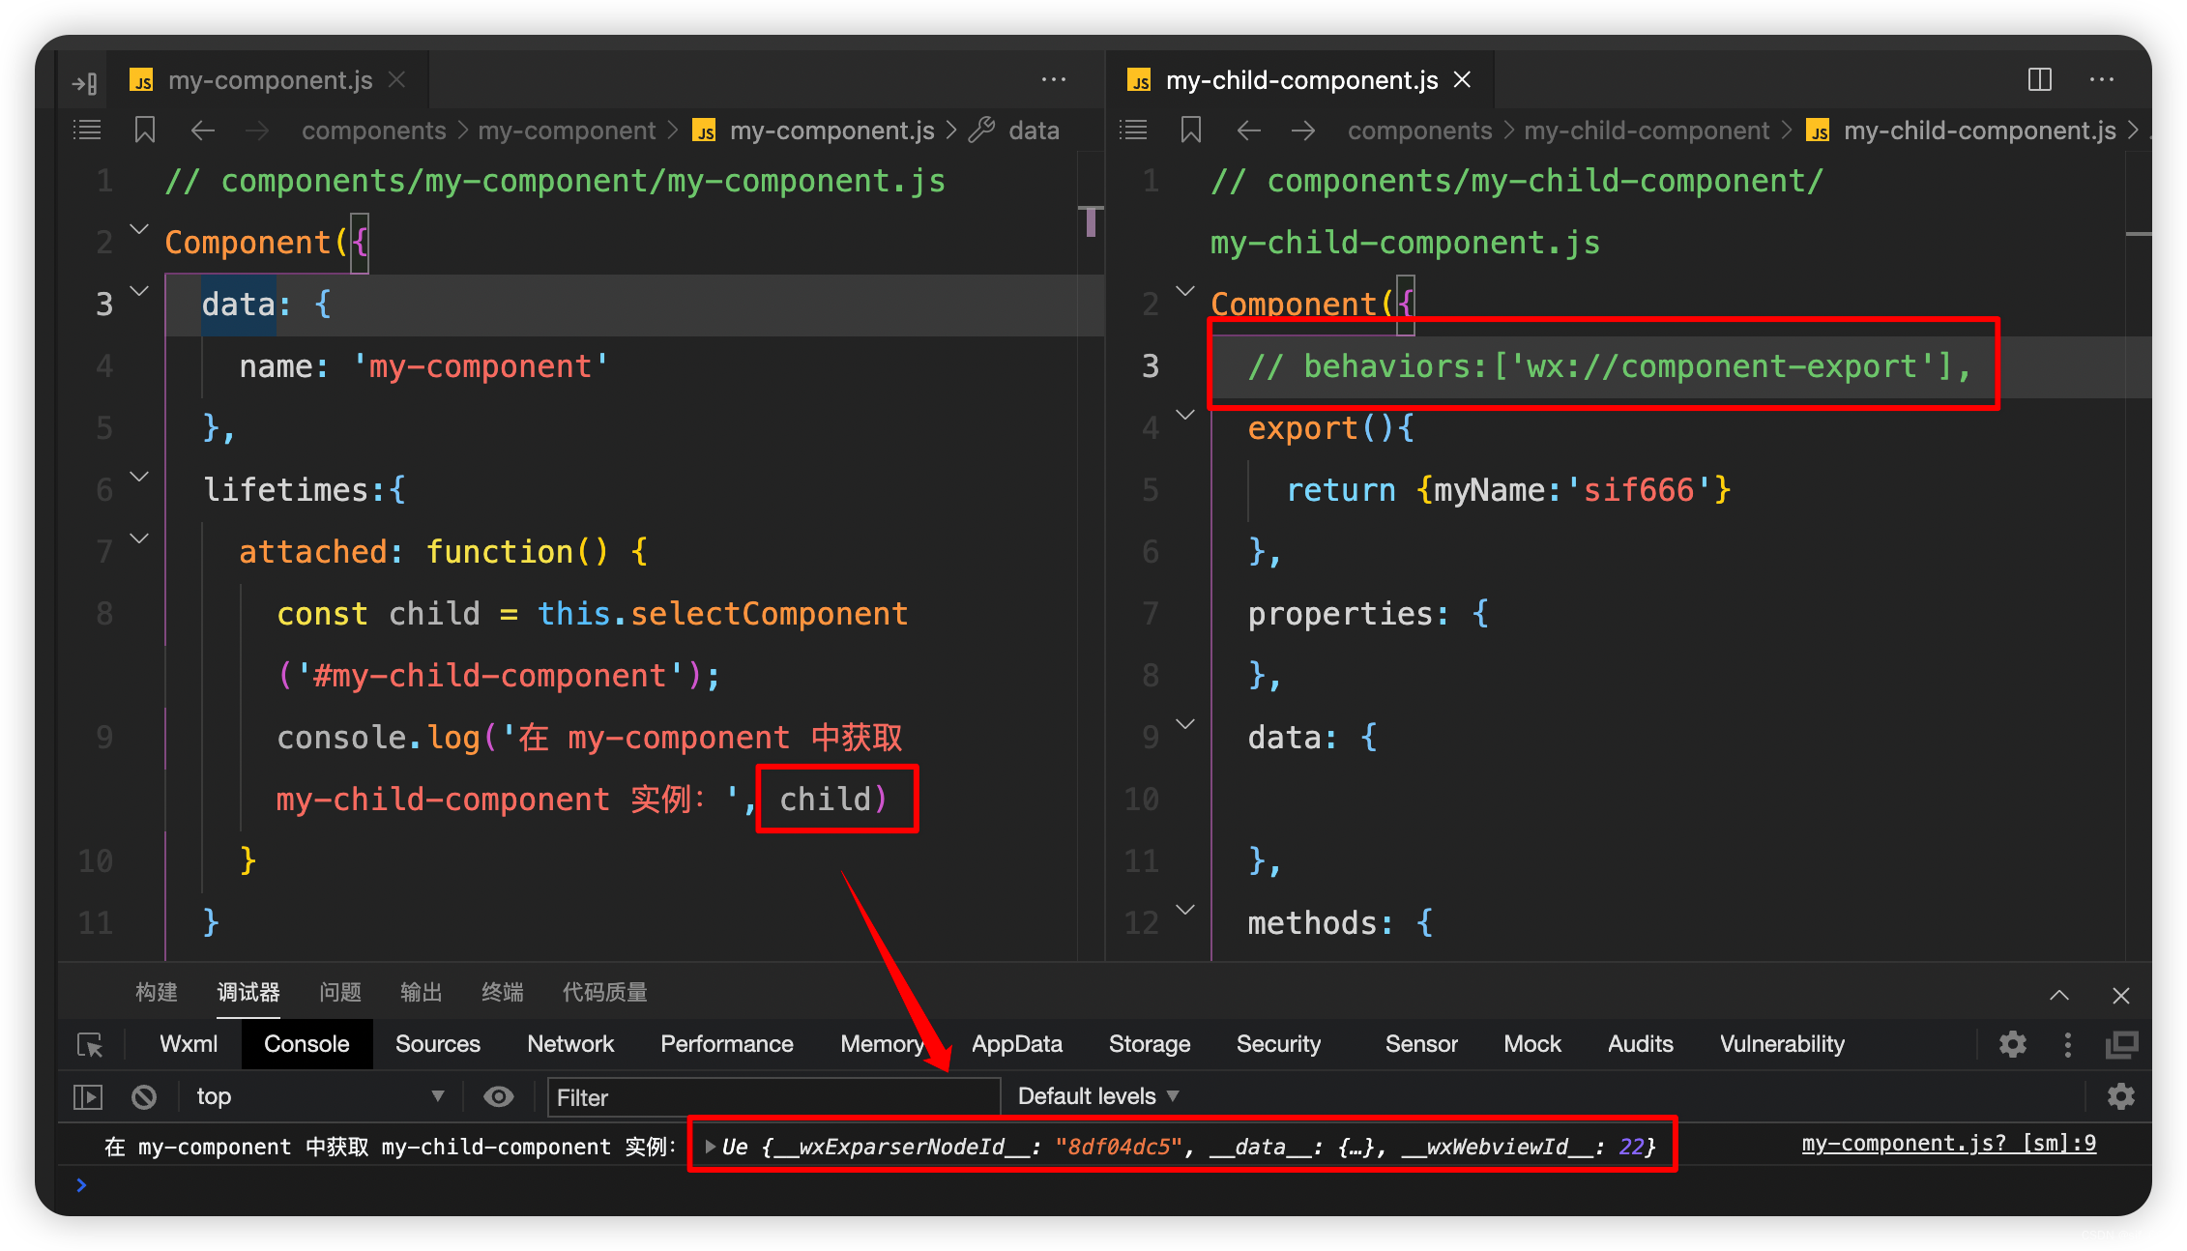The height and width of the screenshot is (1251, 2187).
Task: Open console settings gear icon
Action: (2121, 1096)
